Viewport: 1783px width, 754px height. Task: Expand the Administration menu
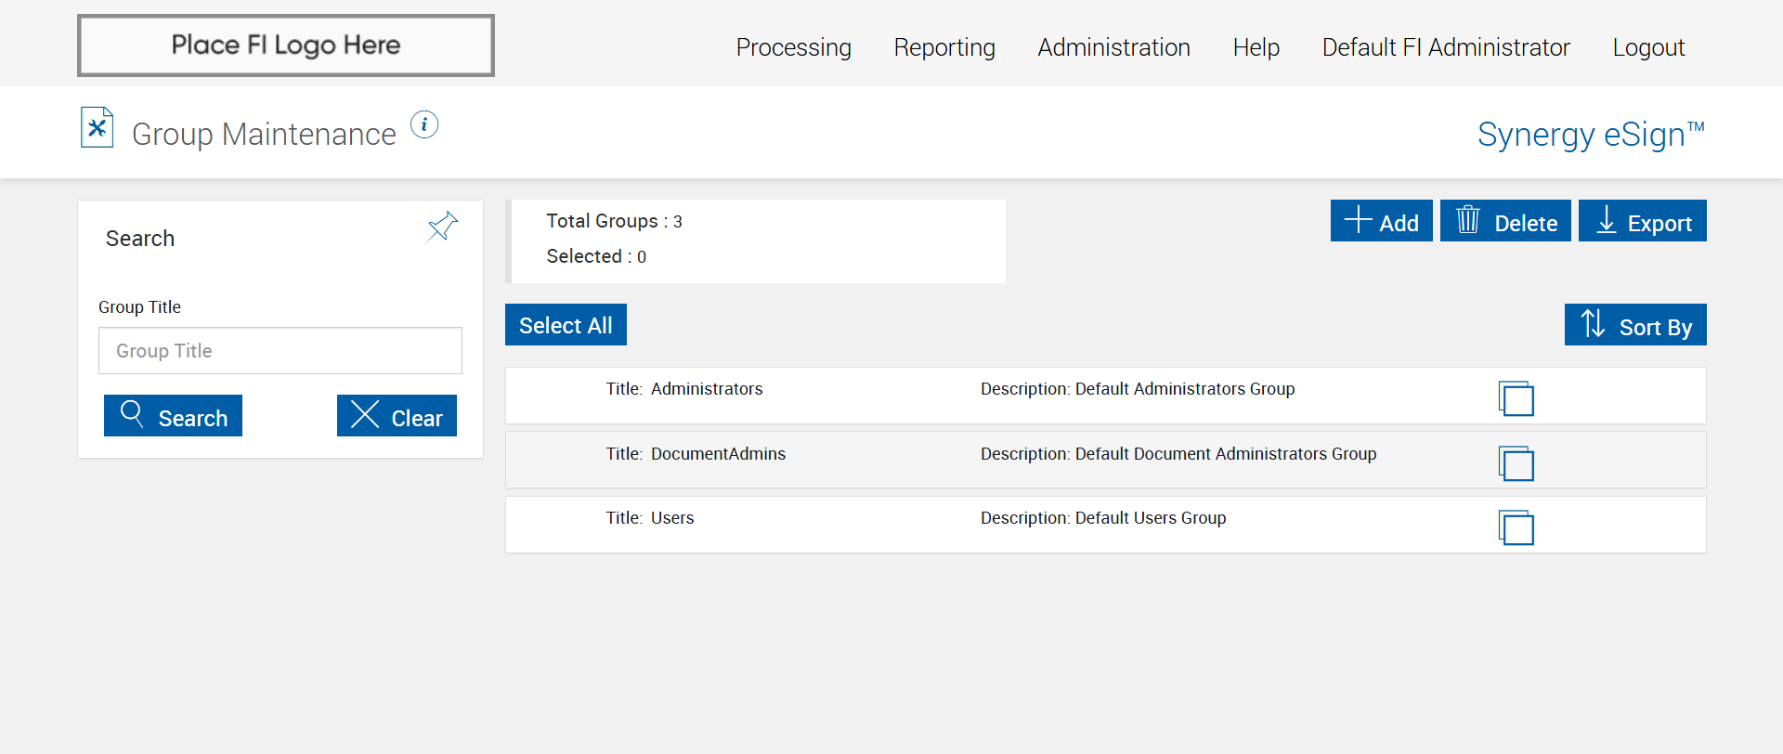[1113, 47]
